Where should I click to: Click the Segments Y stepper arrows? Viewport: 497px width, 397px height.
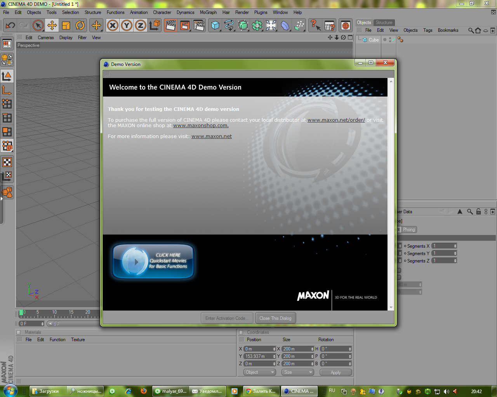[455, 253]
